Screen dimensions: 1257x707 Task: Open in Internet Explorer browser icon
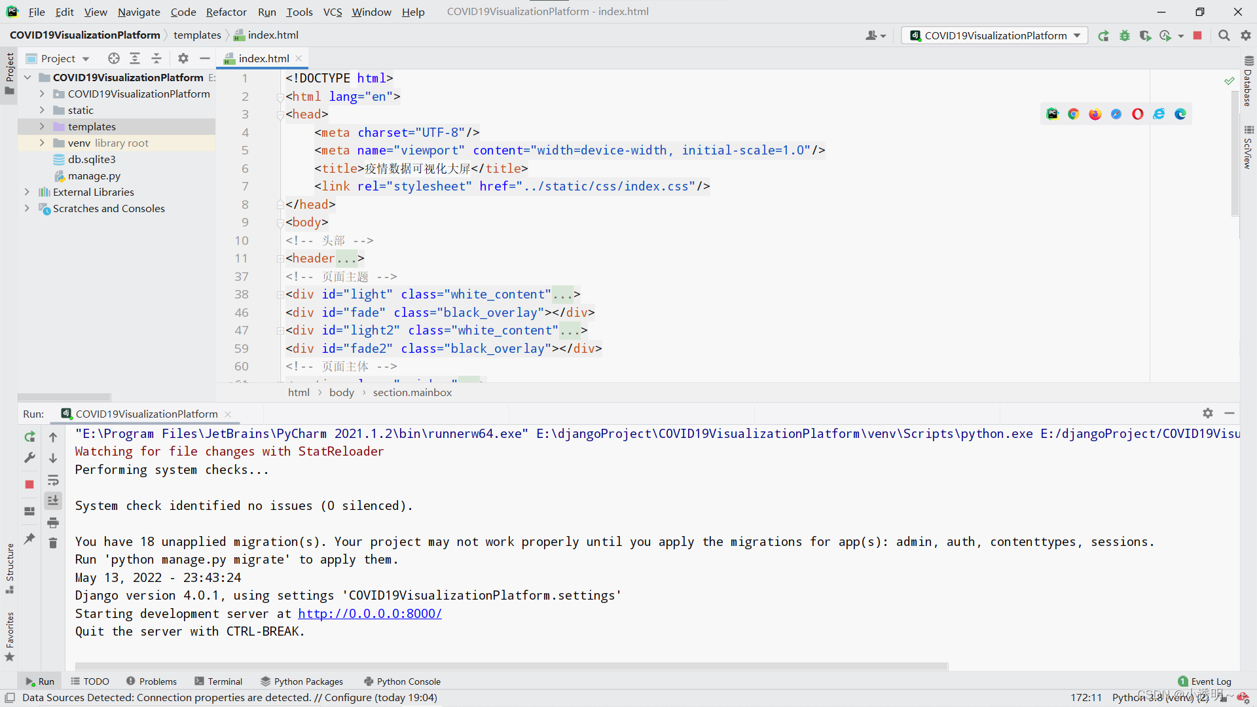pos(1159,114)
